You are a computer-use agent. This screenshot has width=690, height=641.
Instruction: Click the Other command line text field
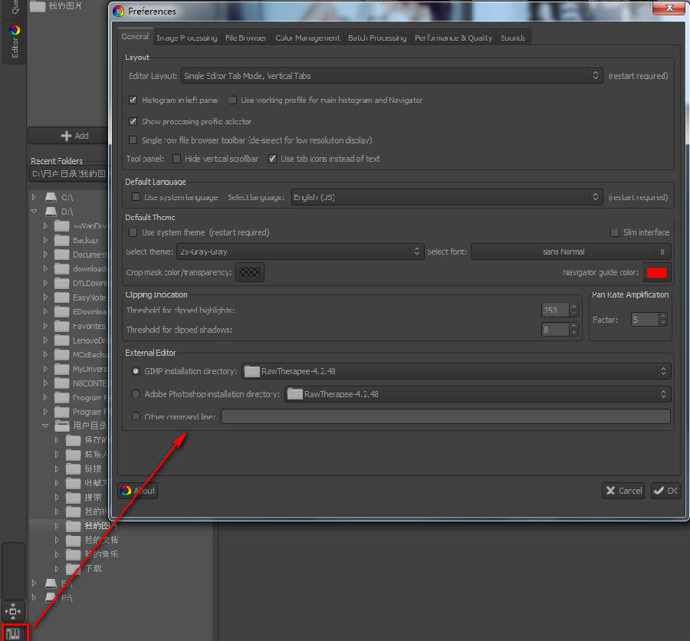pyautogui.click(x=445, y=416)
